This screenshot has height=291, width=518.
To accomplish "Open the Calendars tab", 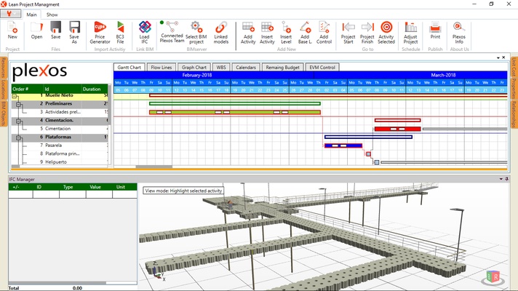I will coord(246,67).
